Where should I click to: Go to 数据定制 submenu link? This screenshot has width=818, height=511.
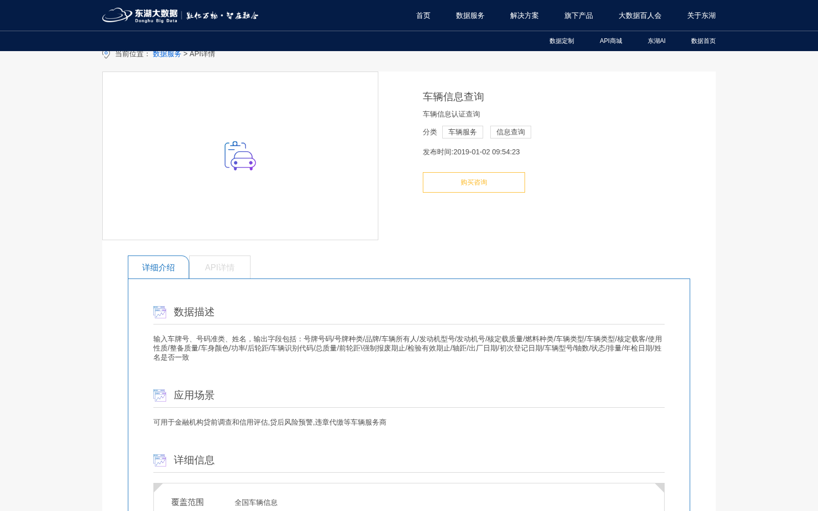click(x=562, y=41)
